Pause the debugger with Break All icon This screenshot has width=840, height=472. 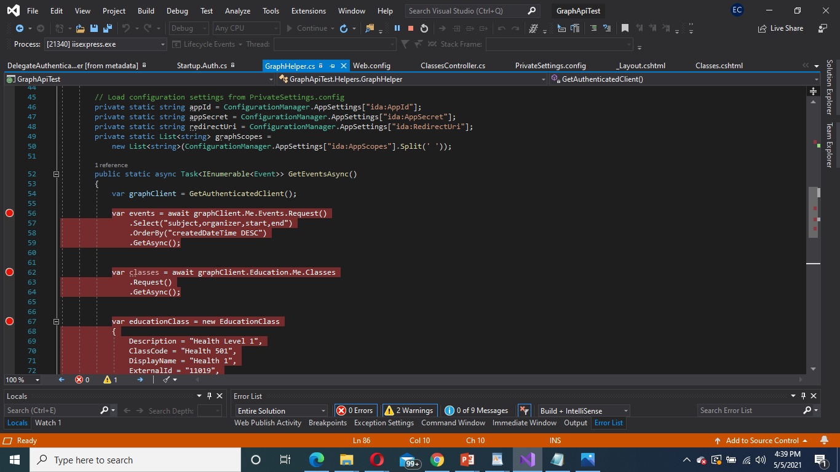pyautogui.click(x=397, y=28)
